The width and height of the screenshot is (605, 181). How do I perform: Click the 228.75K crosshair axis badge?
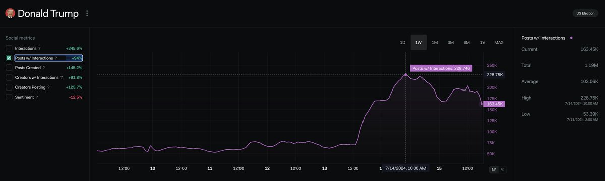pos(494,74)
